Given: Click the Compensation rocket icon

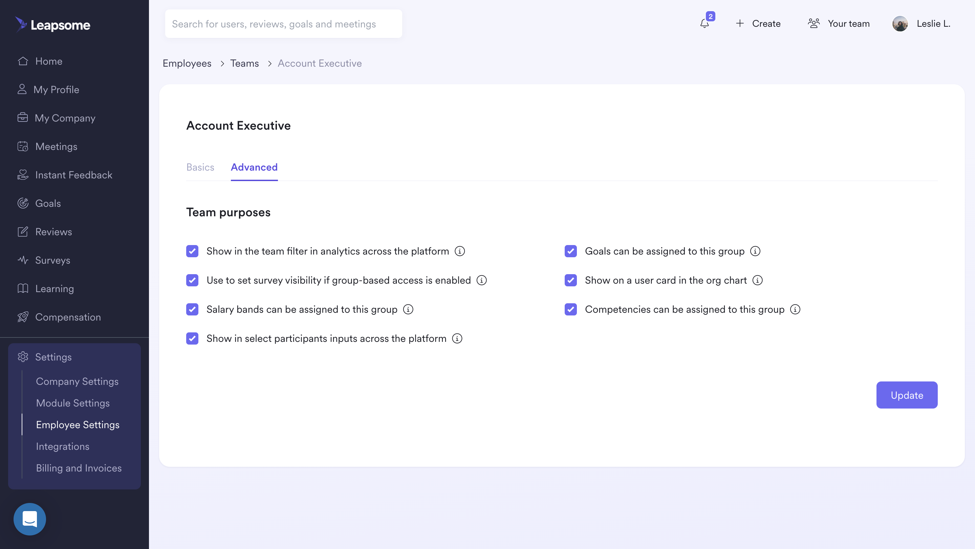Looking at the screenshot, I should point(23,317).
